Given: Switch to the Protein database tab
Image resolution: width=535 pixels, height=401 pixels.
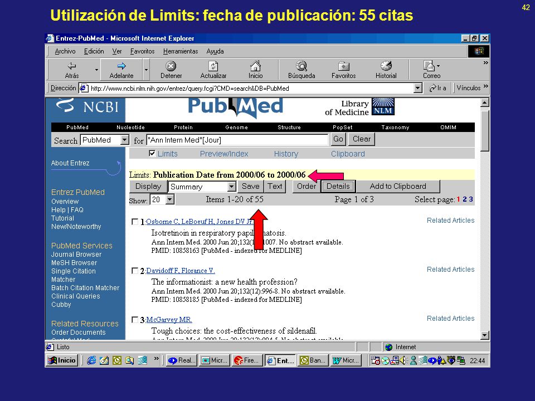Looking at the screenshot, I should (x=183, y=127).
